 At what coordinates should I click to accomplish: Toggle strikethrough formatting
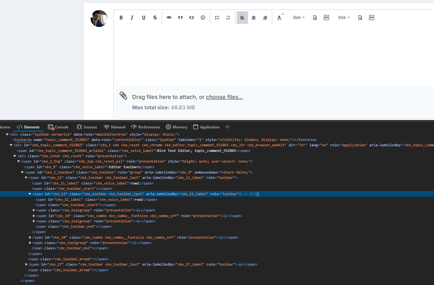coord(155,18)
